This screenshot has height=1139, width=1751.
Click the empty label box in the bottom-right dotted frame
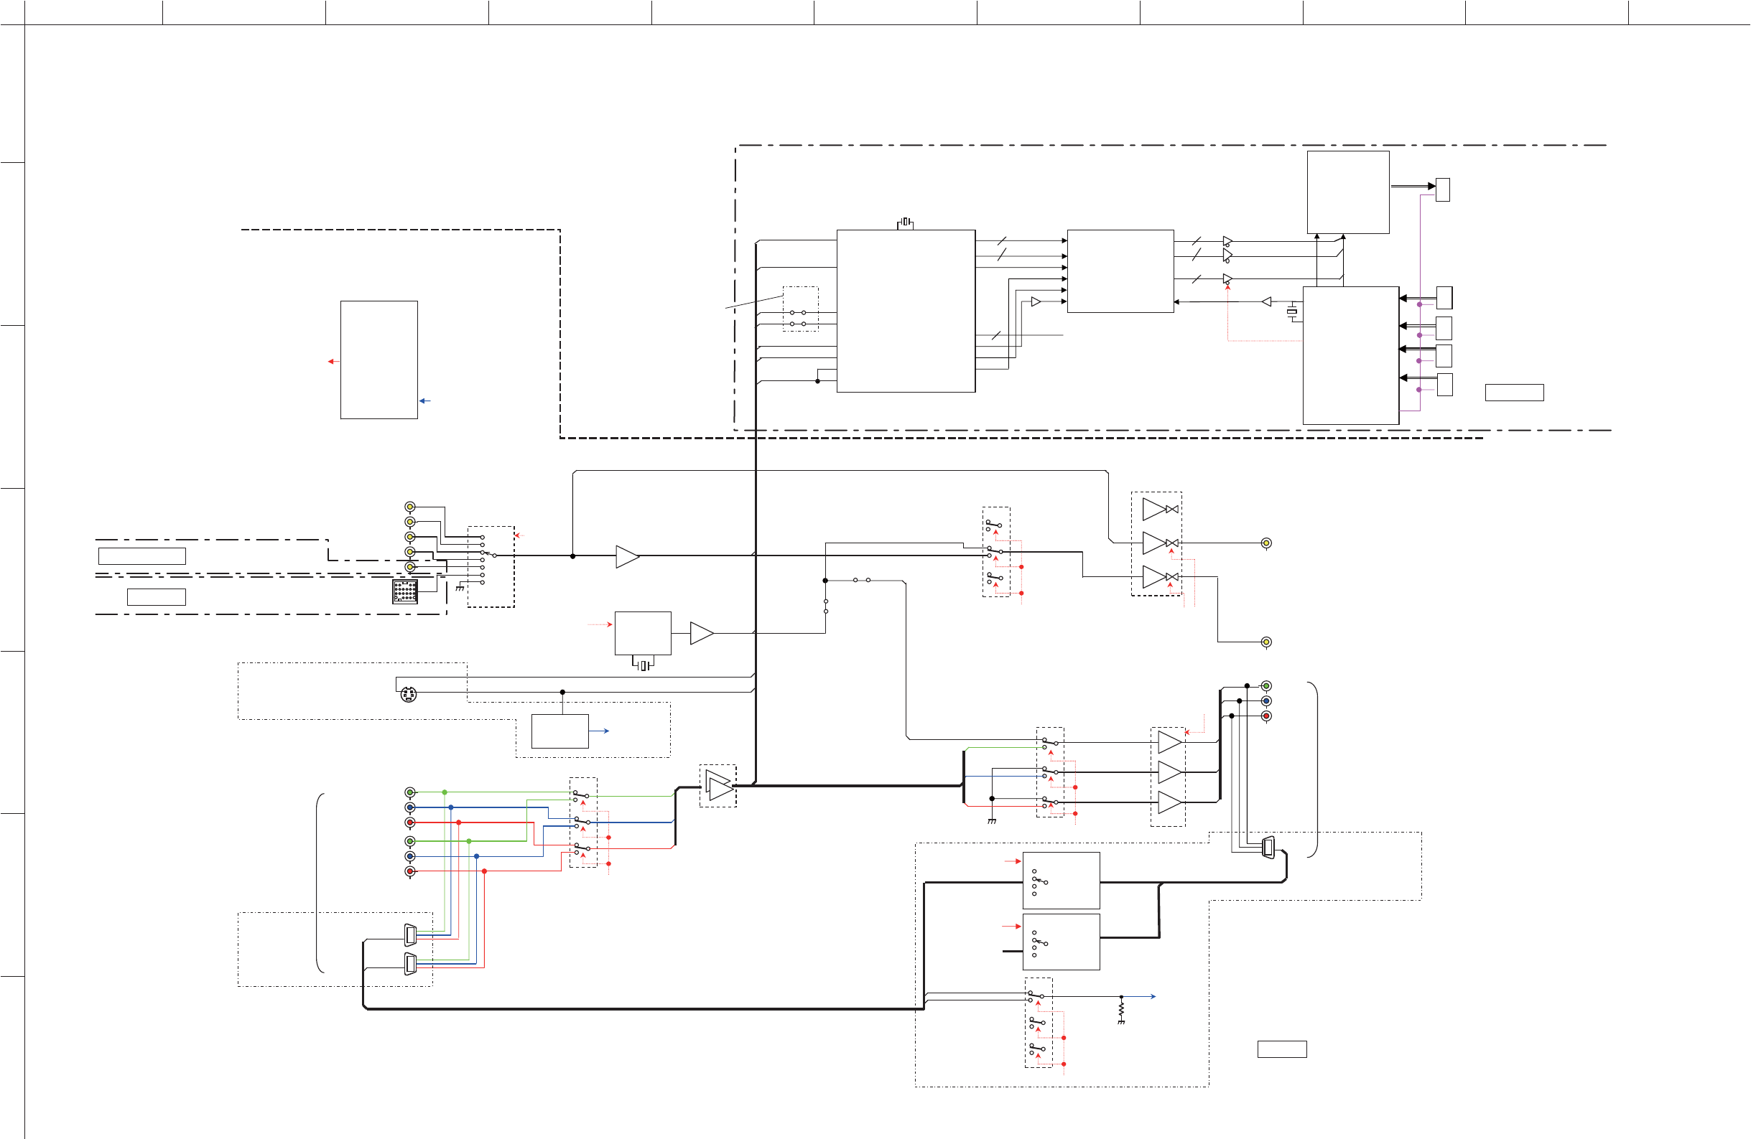coord(1281,1049)
